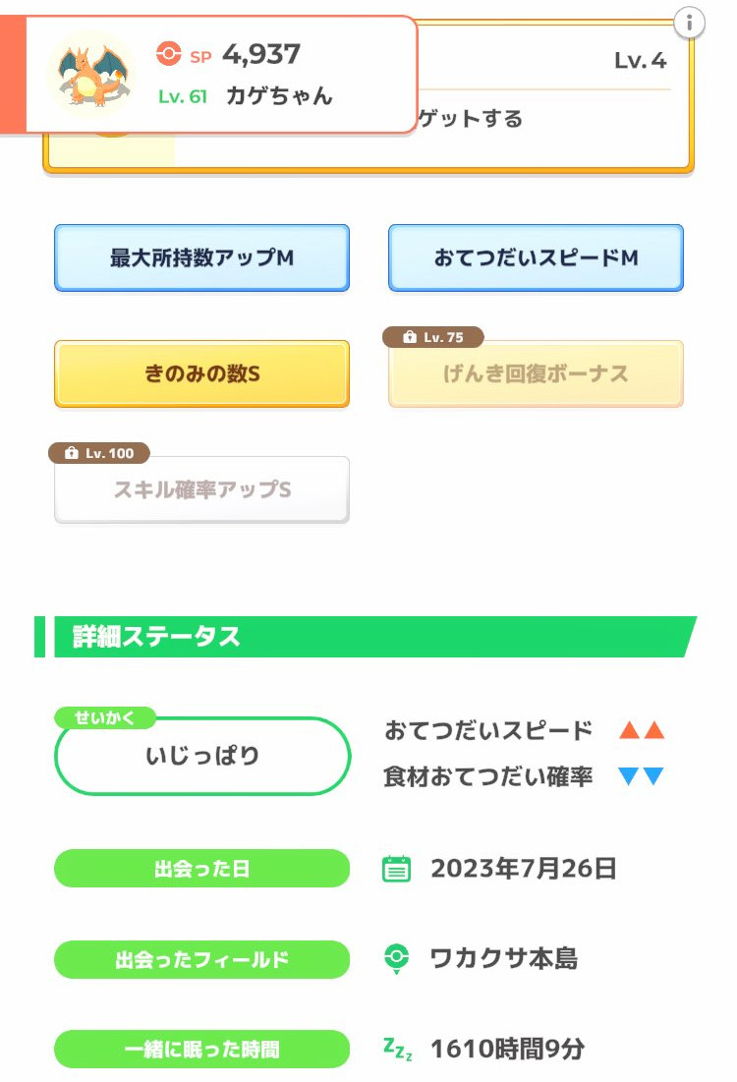Select the おてつだいスピードM sub skill

click(536, 258)
